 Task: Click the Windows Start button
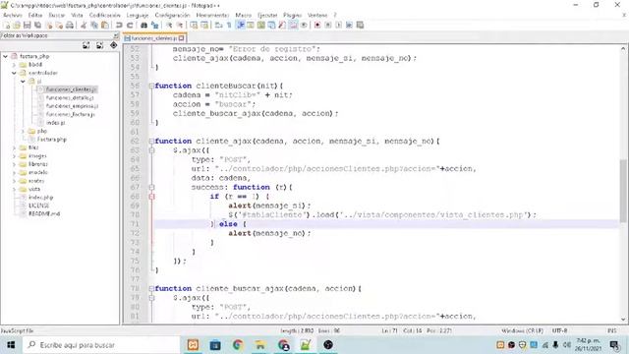tap(11, 345)
